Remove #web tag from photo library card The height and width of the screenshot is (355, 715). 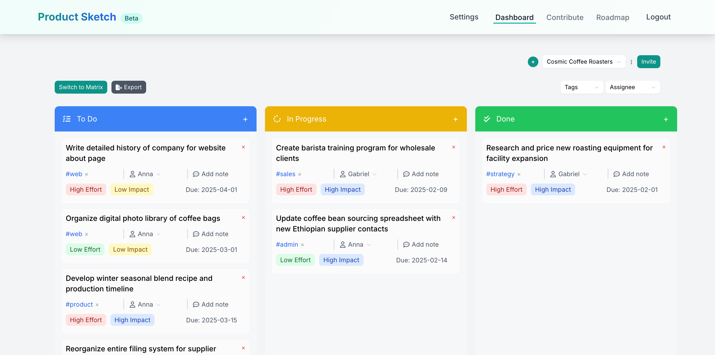point(86,234)
